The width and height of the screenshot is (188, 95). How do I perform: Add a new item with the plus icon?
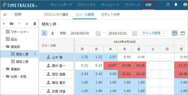tap(4, 24)
